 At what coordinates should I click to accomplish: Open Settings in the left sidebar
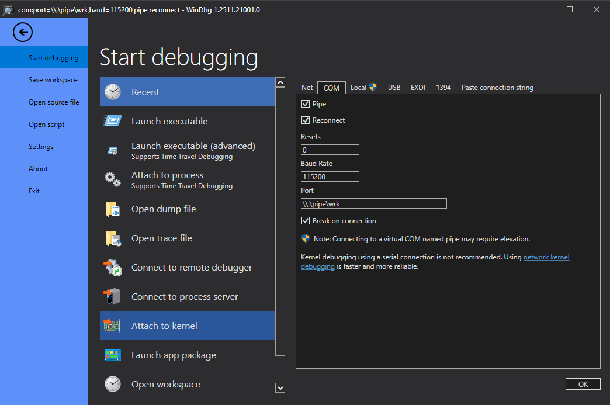41,147
